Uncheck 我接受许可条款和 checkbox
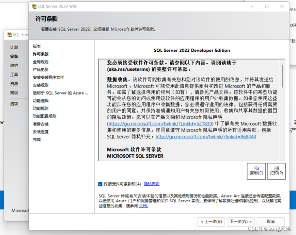The image size is (296, 235). click(100, 184)
